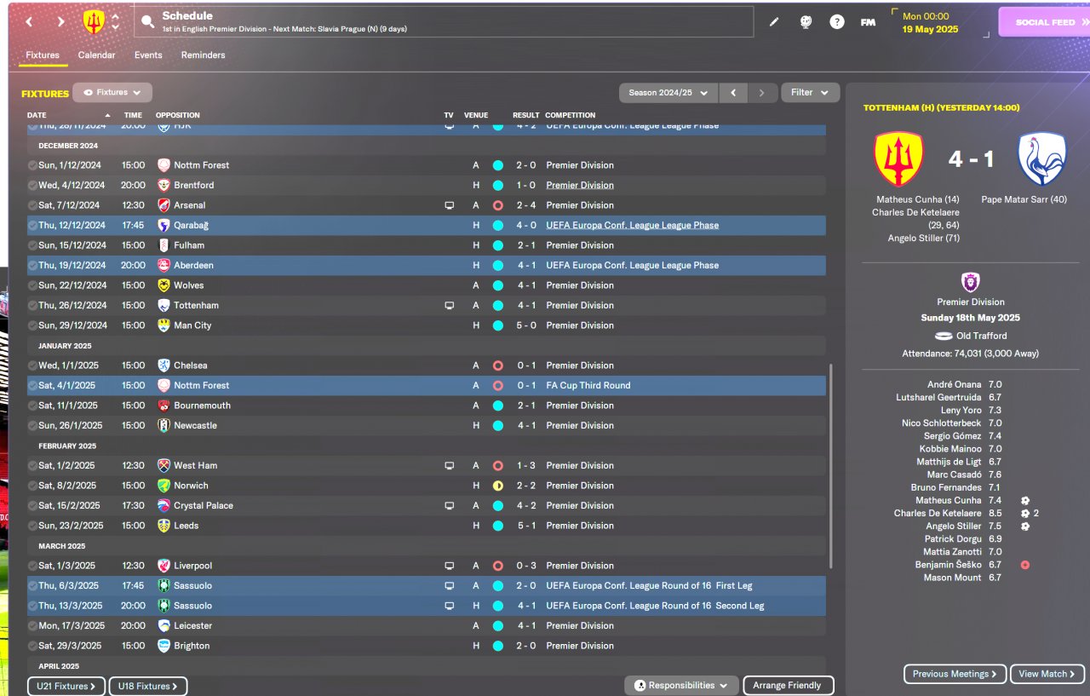Sort fixtures by the Date column header
1090x696 pixels.
coord(37,115)
